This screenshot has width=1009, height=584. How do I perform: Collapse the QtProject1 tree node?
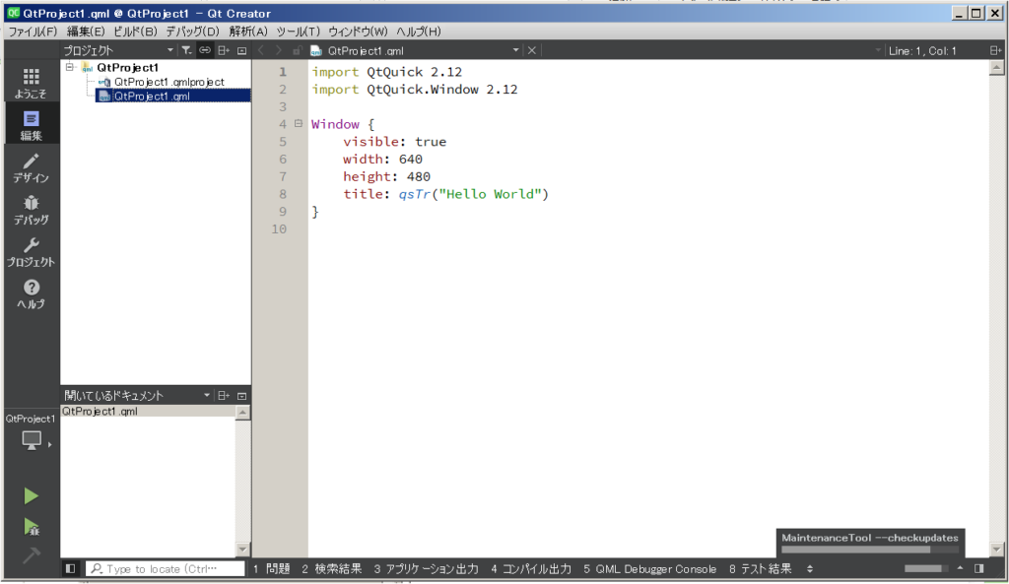tap(70, 67)
